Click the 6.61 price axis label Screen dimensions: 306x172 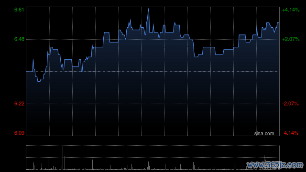click(19, 10)
